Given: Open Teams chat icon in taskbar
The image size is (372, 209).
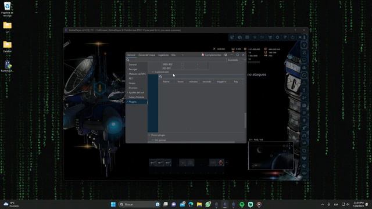Looking at the screenshot, I should 174,204.
